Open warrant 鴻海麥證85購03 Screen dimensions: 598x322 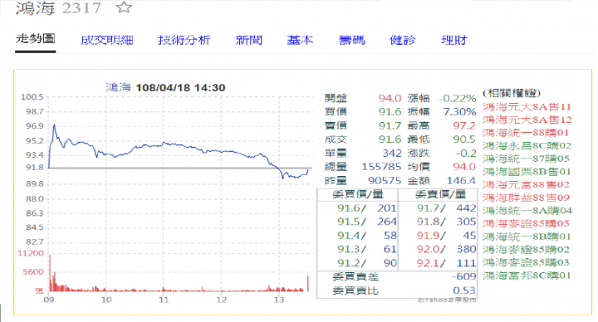pyautogui.click(x=526, y=262)
